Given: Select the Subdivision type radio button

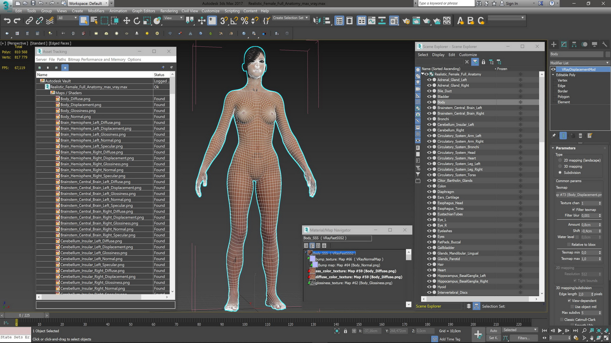Looking at the screenshot, I should point(560,173).
